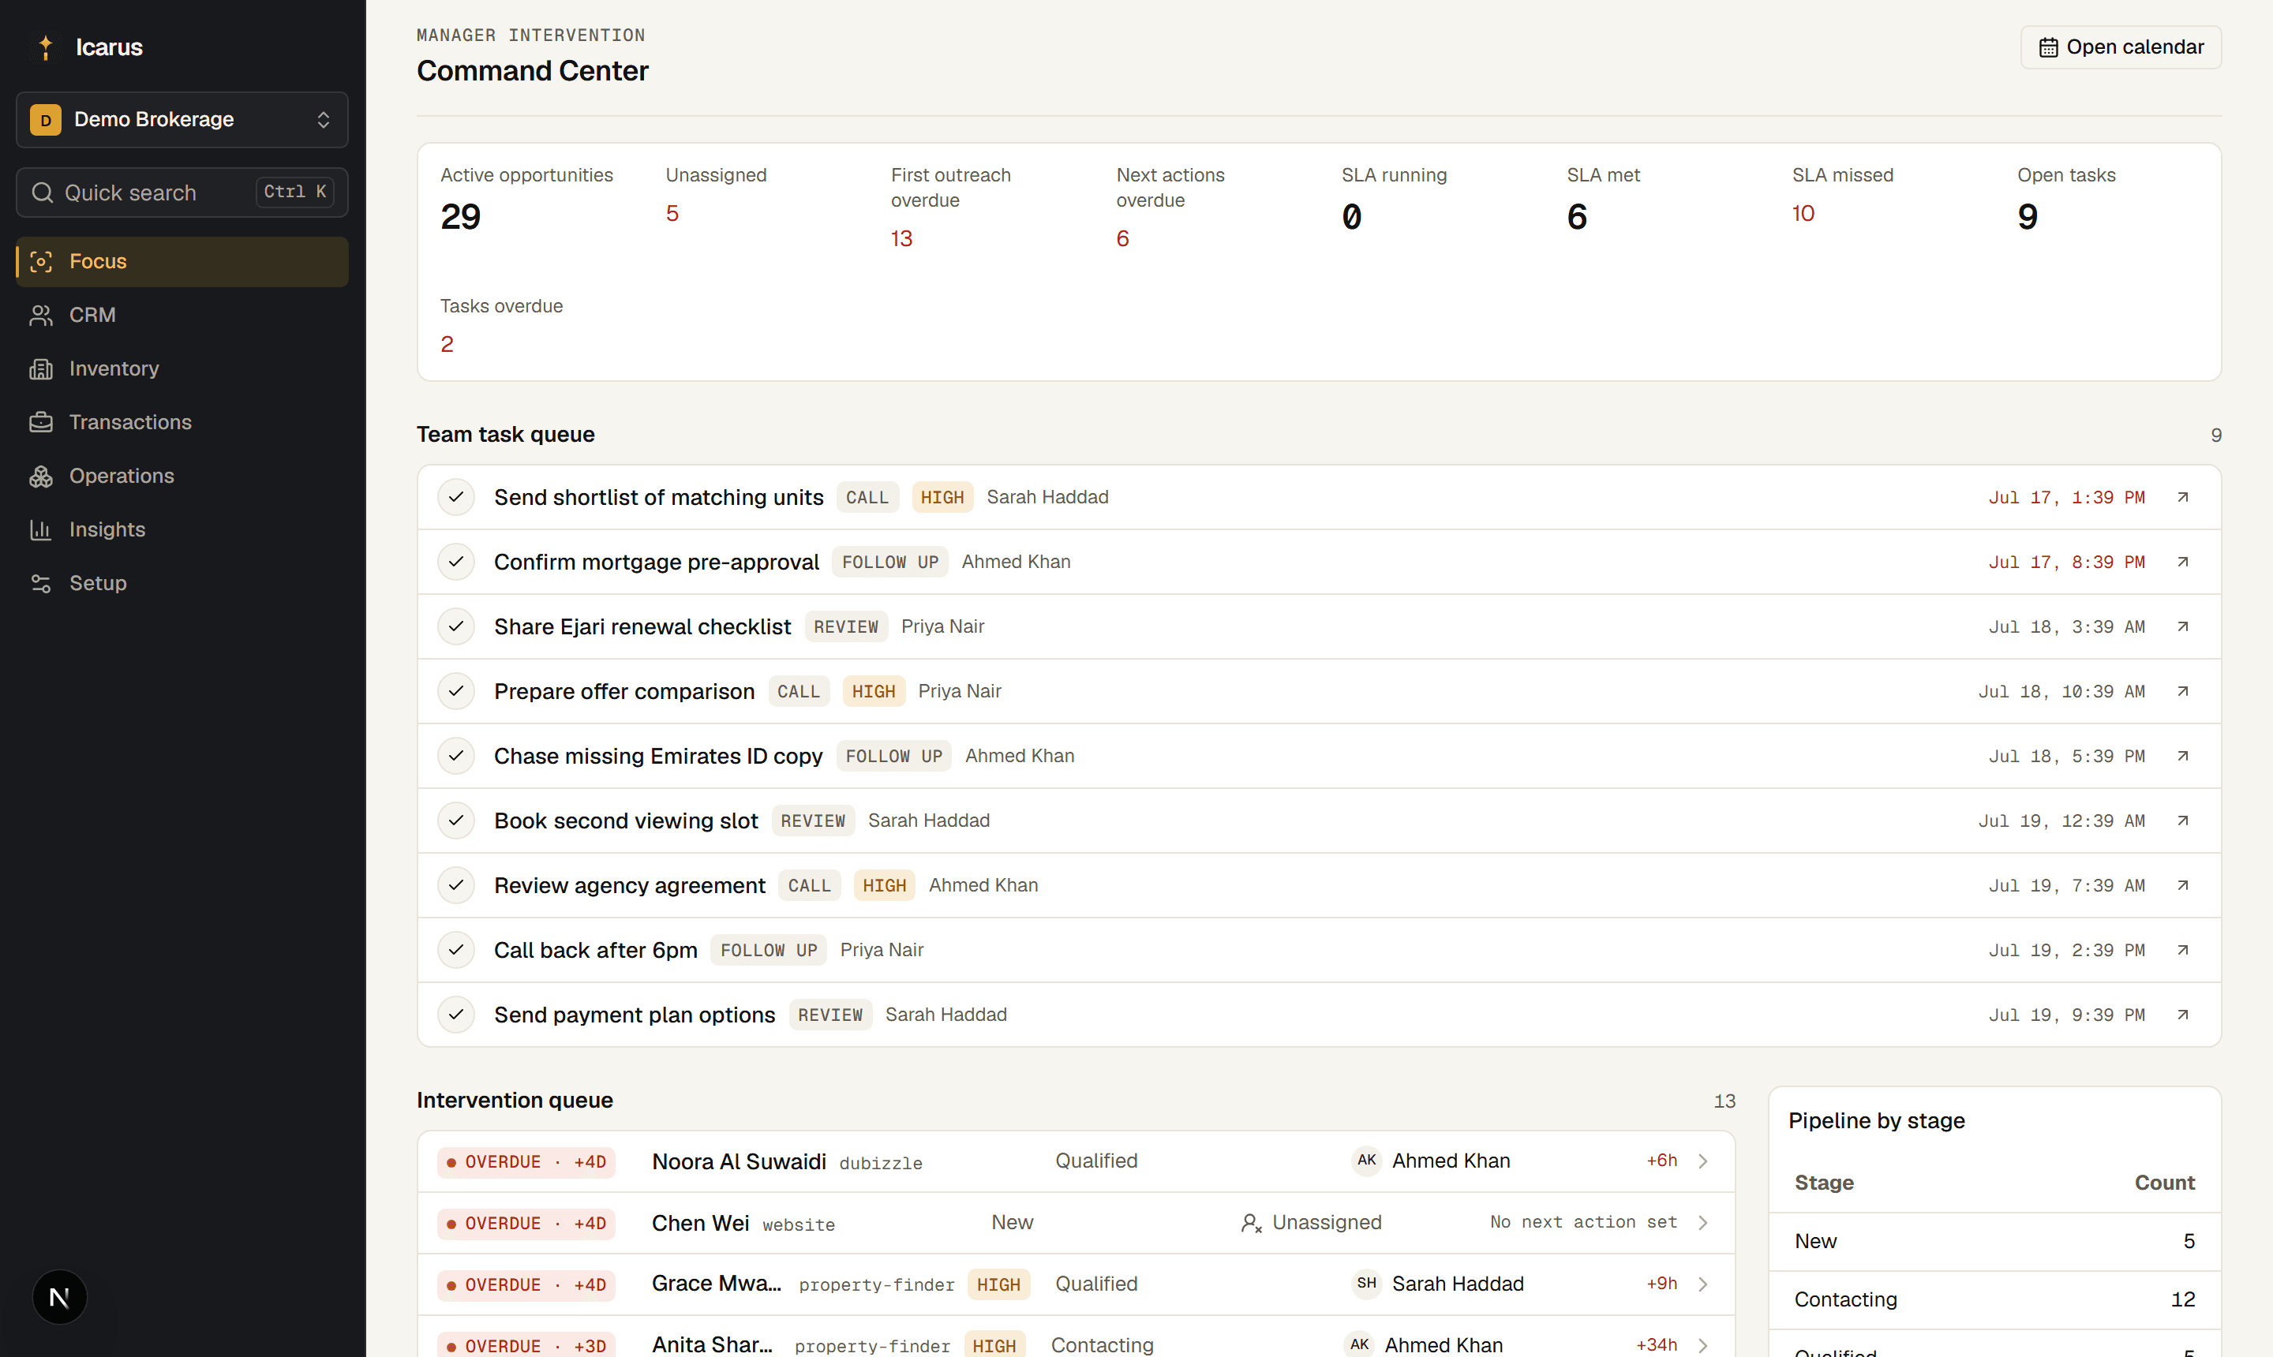This screenshot has height=1357, width=2273.
Task: Click the Send shortlist of matching units title
Action: click(658, 496)
